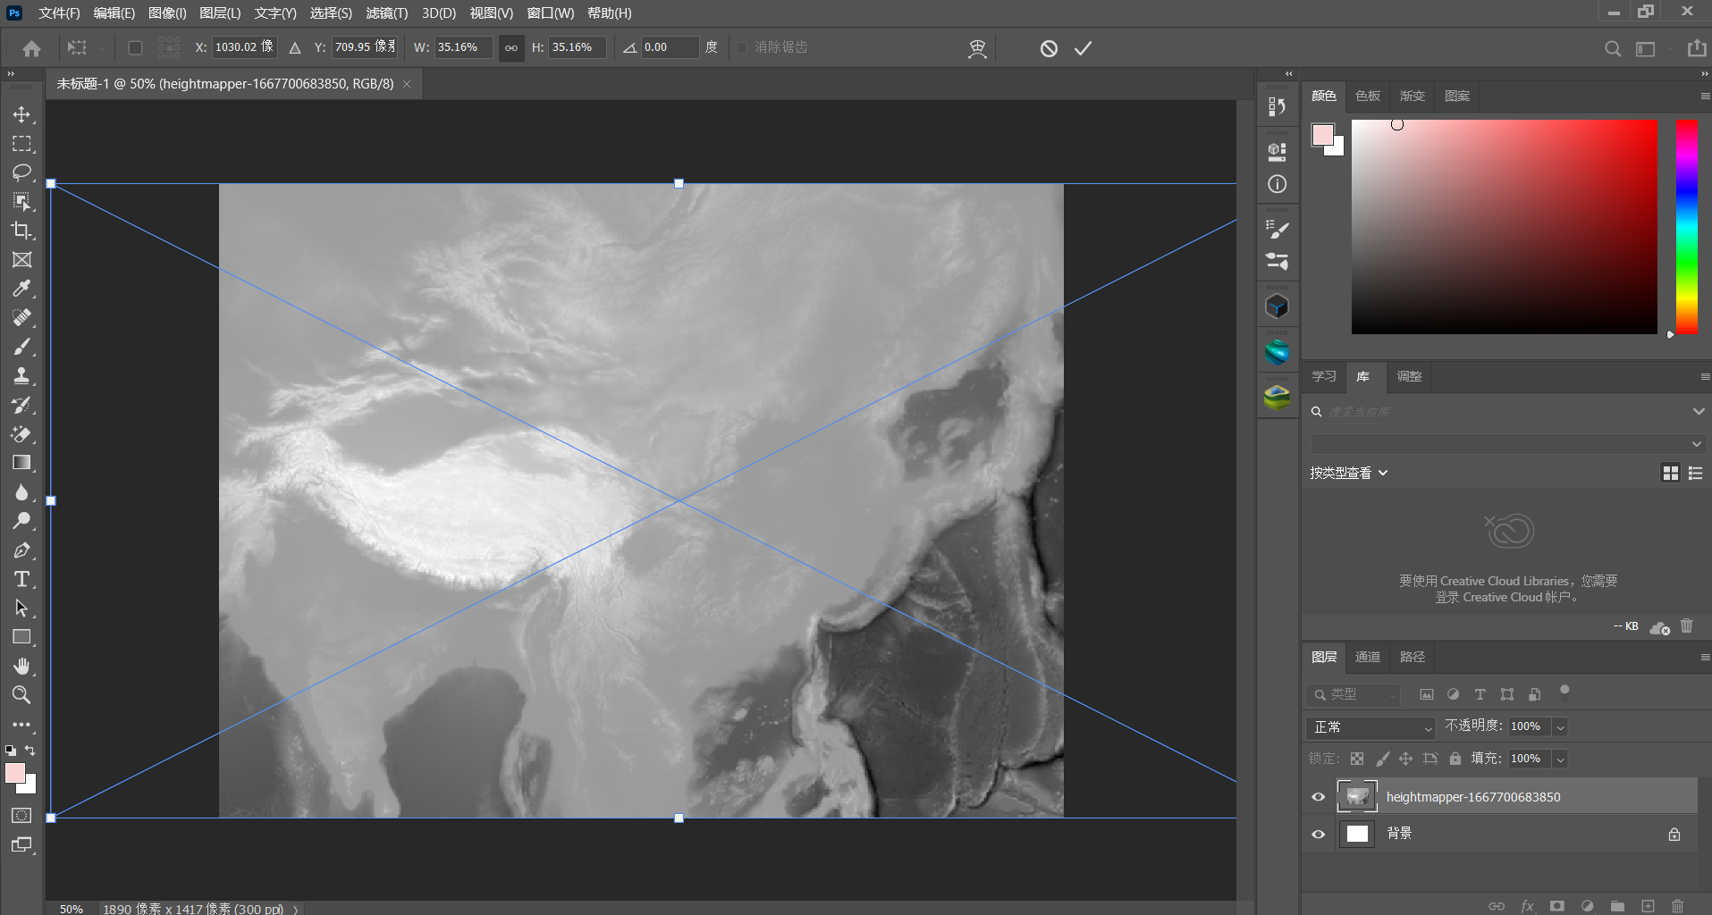1712x915 pixels.
Task: Open the layer filter 类型 dropdown
Action: coord(1354,694)
